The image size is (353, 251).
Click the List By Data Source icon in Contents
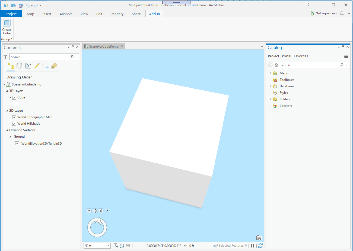click(x=19, y=65)
